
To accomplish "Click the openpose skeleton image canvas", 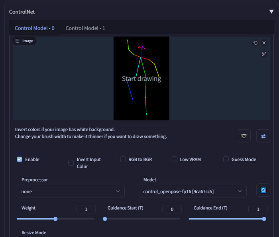I will 141,78.
